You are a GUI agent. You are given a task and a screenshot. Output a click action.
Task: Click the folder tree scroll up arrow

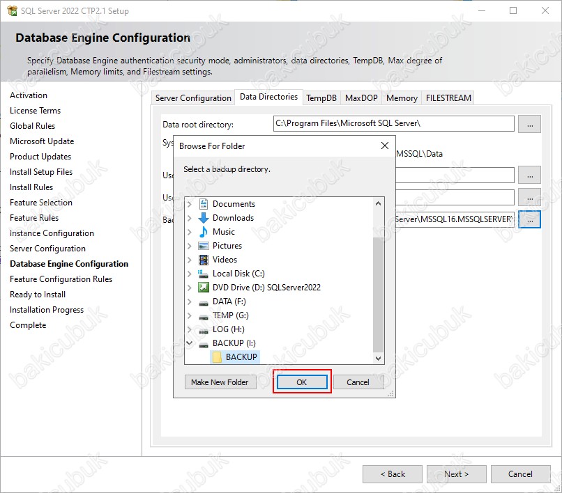(378, 203)
